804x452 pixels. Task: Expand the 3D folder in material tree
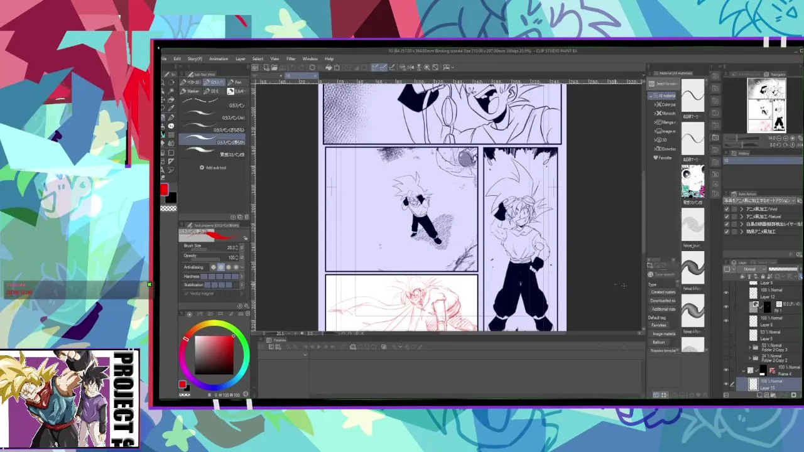click(656, 140)
